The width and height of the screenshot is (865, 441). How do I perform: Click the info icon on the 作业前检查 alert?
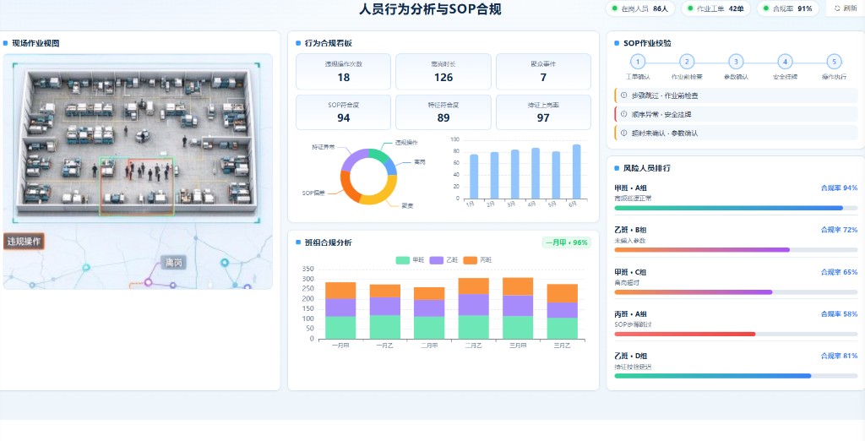tap(624, 95)
